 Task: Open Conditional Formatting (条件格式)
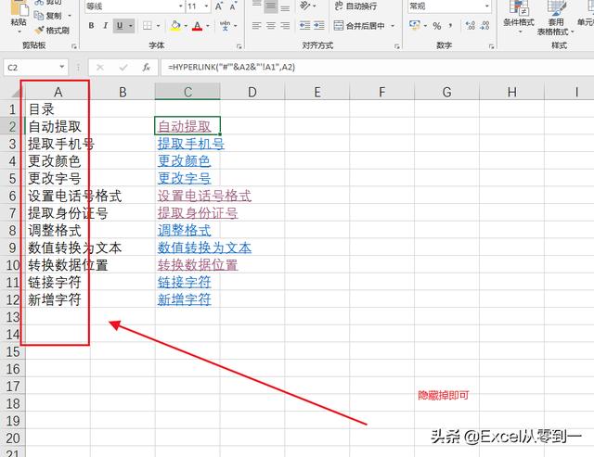pos(519,15)
